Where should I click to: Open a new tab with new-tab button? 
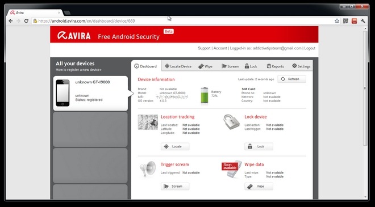coord(67,12)
